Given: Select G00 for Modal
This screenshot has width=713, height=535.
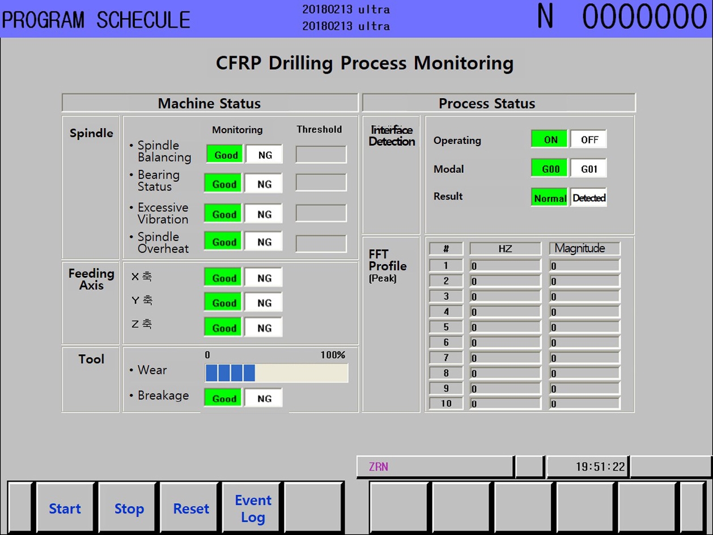Looking at the screenshot, I should pos(550,169).
